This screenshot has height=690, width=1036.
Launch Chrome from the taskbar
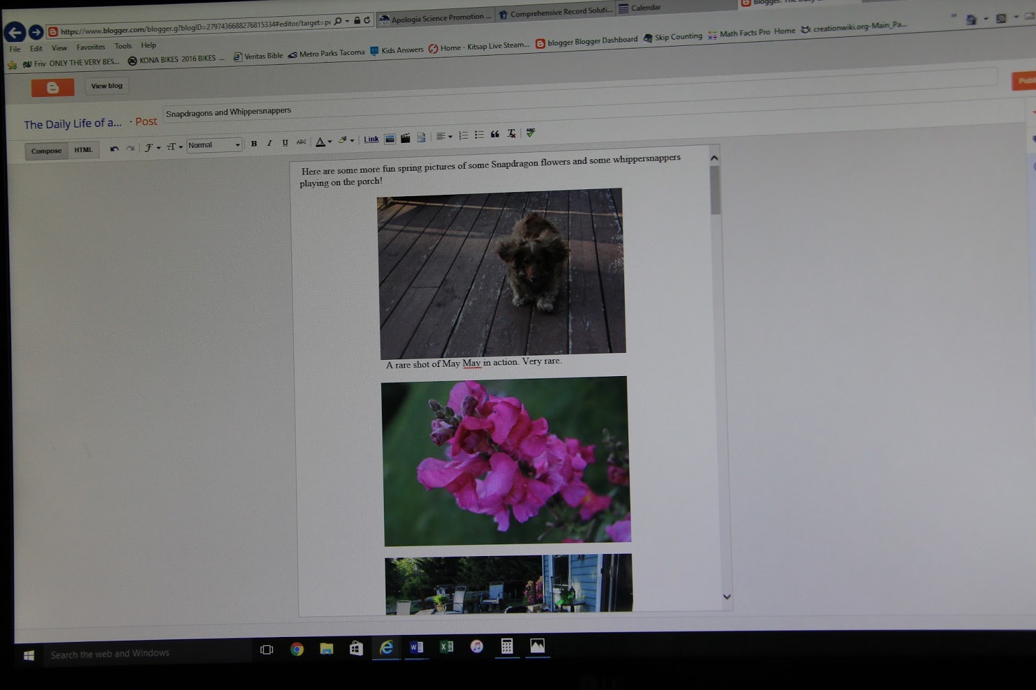[x=297, y=649]
